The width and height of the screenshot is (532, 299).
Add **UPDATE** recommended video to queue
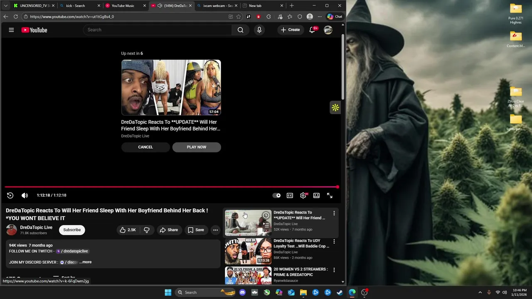point(266,225)
